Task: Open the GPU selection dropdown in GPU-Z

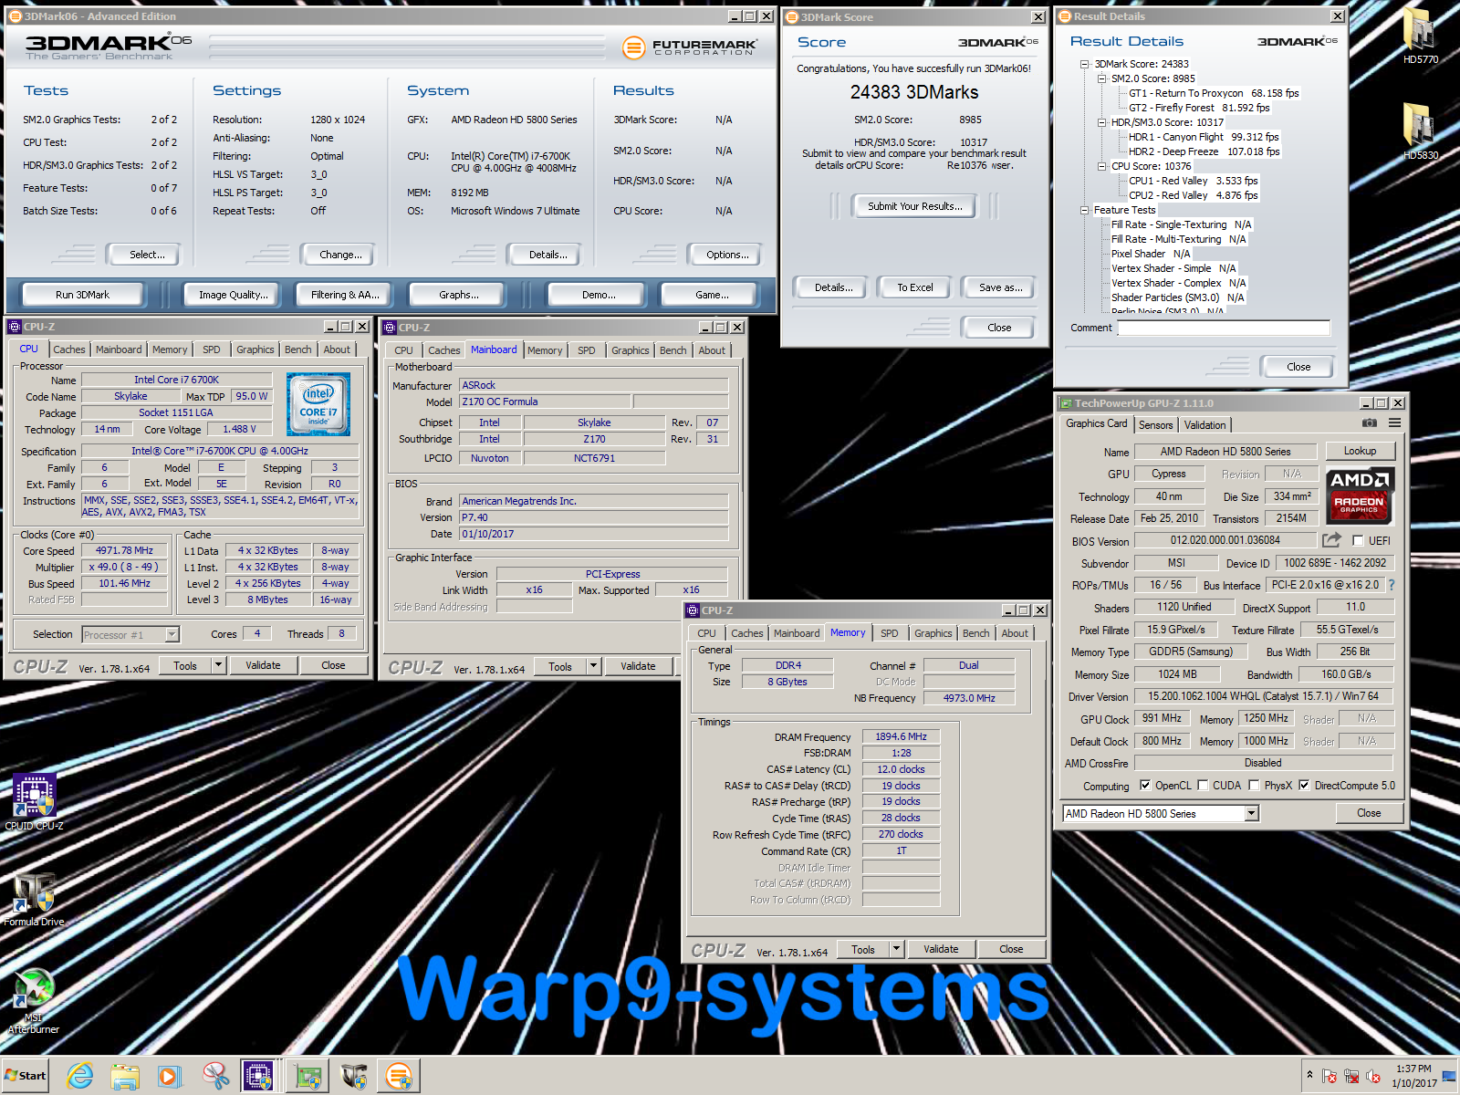Action: click(x=1252, y=813)
